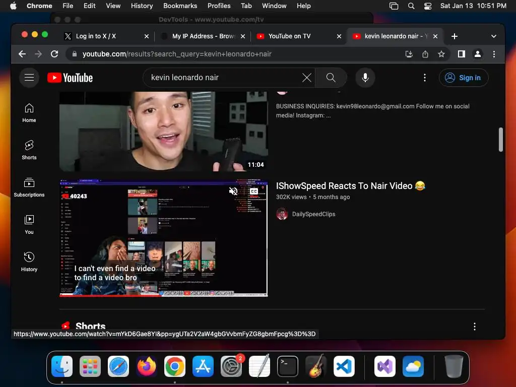The image size is (516, 387).
Task: Click the Sign in button
Action: 464,78
